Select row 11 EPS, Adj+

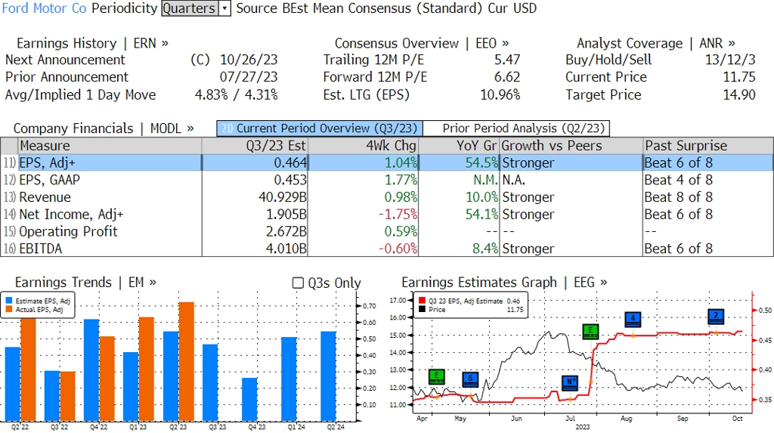click(x=387, y=163)
